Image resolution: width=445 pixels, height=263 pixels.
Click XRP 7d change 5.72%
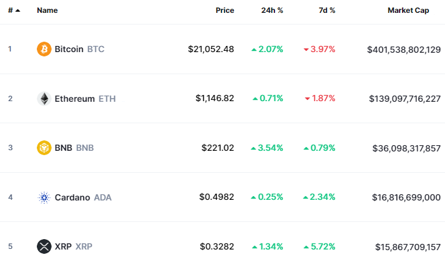tap(320, 246)
